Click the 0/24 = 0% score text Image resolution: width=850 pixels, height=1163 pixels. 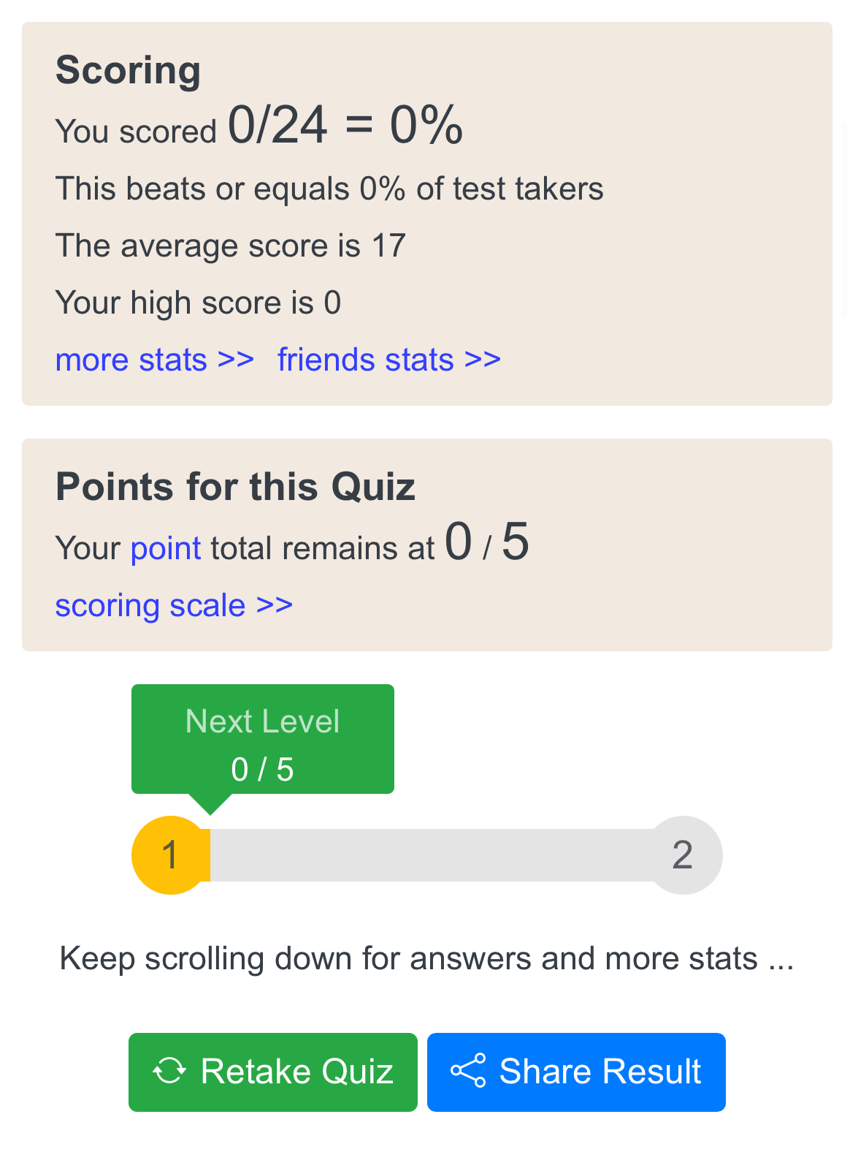pos(345,125)
